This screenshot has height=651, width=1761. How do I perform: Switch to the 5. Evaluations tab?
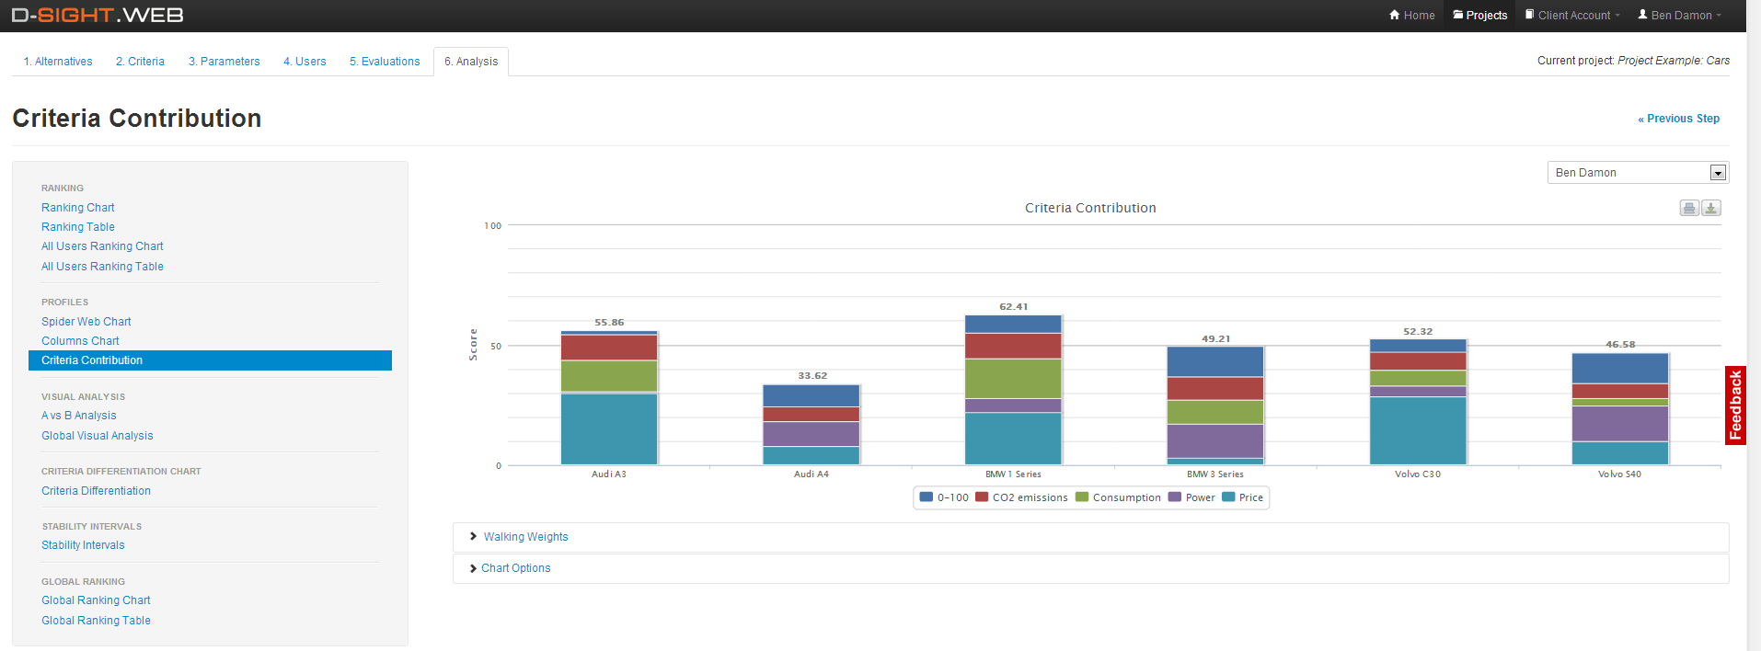(x=385, y=62)
